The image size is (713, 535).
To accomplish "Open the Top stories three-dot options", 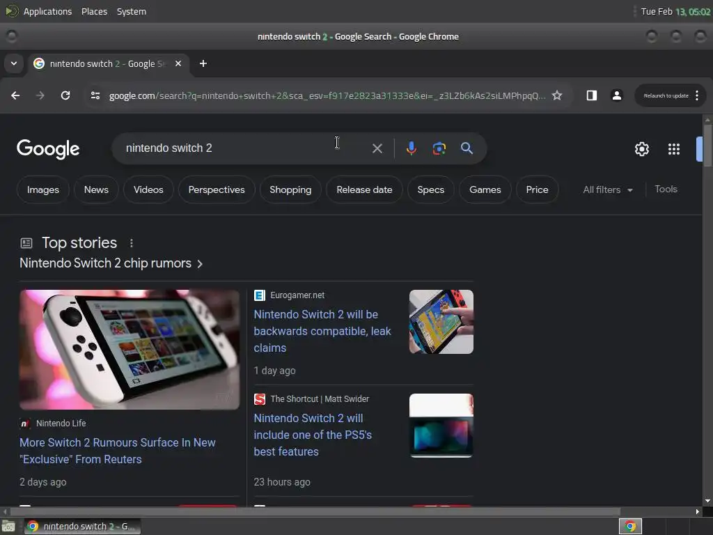I will 132,243.
